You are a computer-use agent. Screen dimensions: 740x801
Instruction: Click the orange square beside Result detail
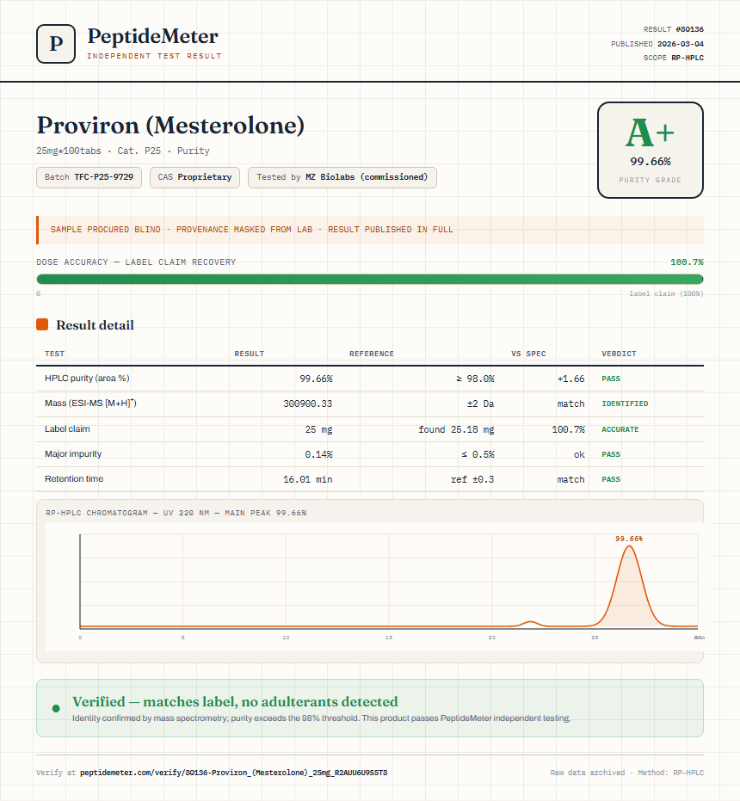[x=42, y=324]
